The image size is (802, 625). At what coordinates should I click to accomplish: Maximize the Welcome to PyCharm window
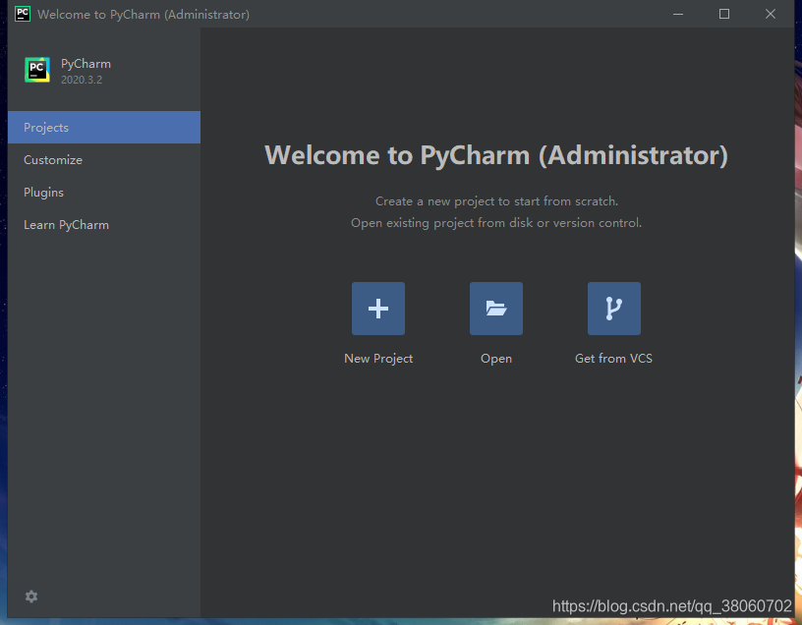click(724, 14)
